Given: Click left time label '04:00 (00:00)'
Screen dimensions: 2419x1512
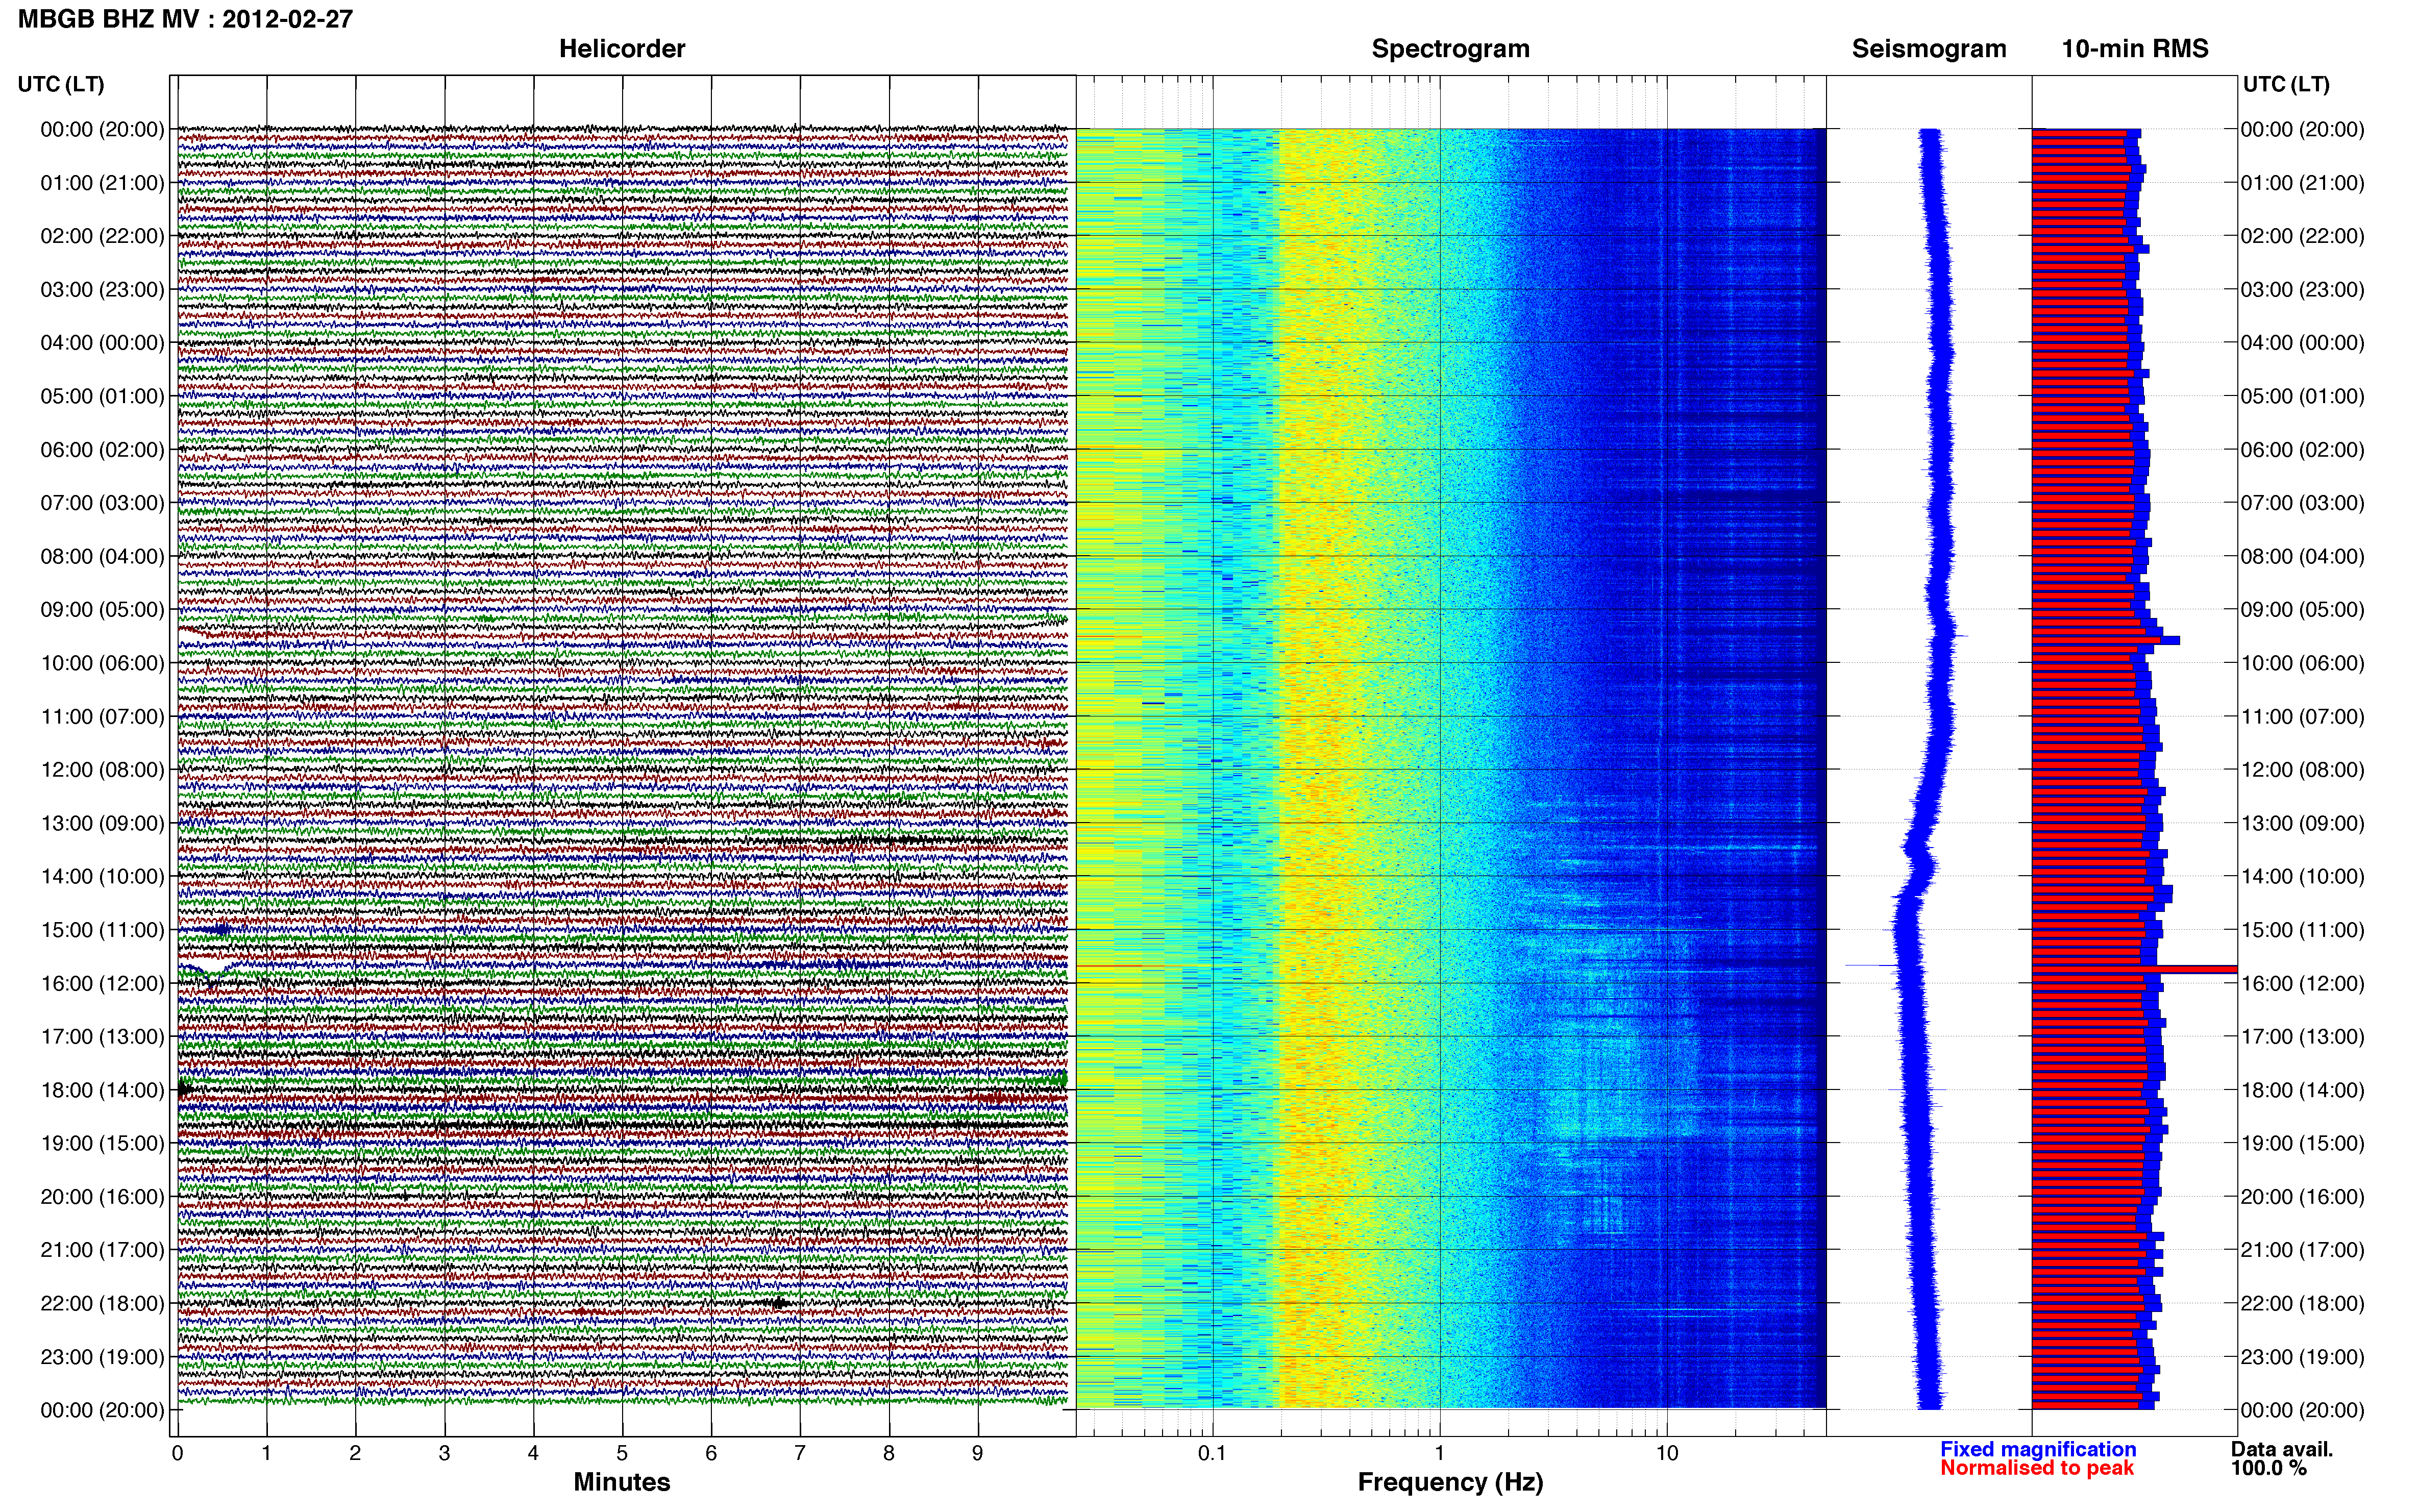Looking at the screenshot, I should [102, 343].
